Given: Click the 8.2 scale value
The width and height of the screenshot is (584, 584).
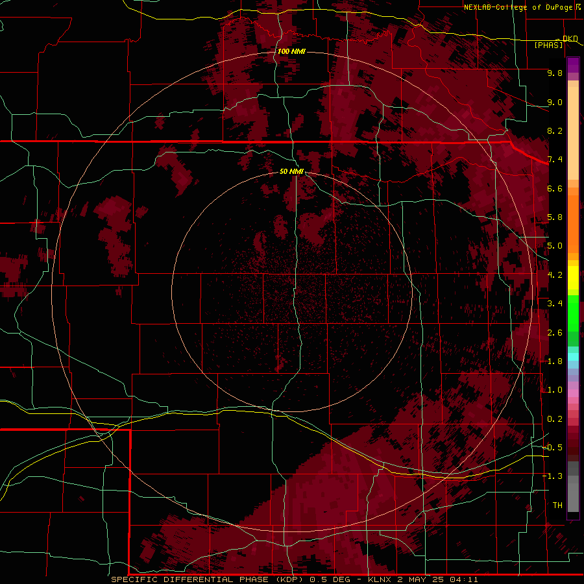Looking at the screenshot, I should [555, 130].
